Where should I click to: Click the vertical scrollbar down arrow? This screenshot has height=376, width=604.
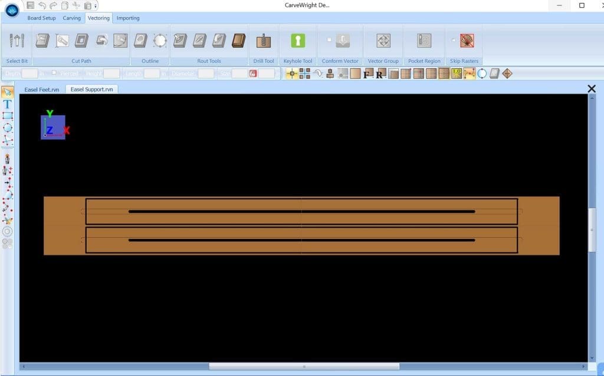(x=592, y=358)
